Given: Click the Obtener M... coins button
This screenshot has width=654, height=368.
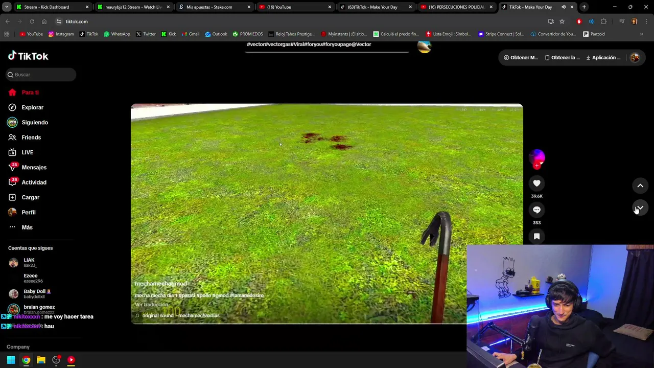Looking at the screenshot, I should 521,58.
